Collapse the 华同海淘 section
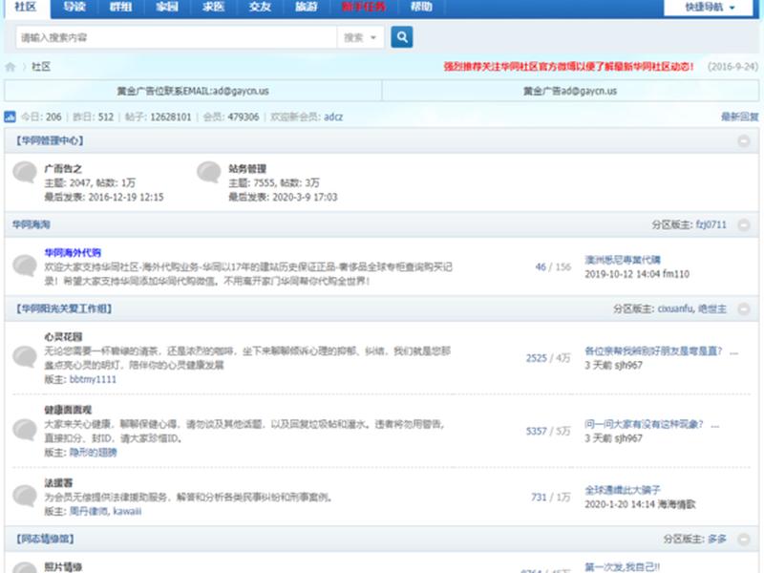The height and width of the screenshot is (573, 764). coord(744,224)
